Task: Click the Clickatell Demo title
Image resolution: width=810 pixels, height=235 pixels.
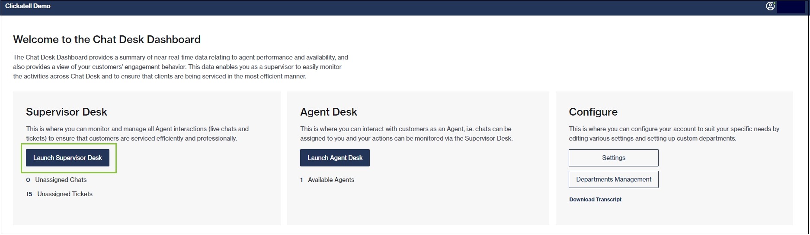Action: [x=28, y=6]
